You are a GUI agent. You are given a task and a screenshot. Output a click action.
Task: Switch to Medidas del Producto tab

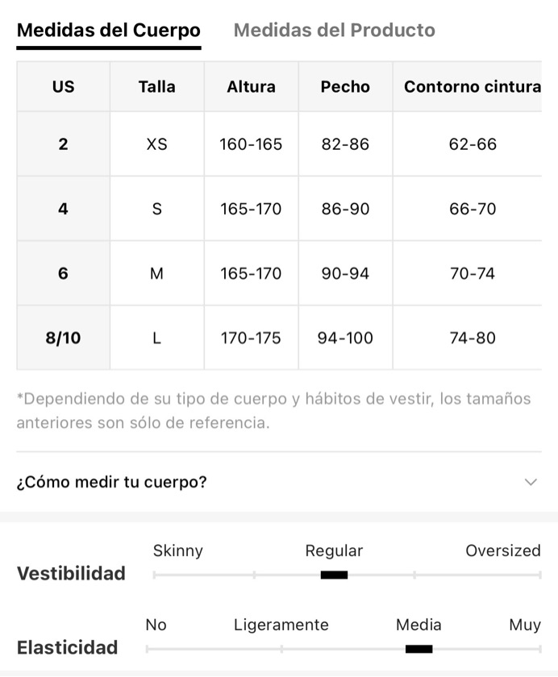tap(335, 31)
